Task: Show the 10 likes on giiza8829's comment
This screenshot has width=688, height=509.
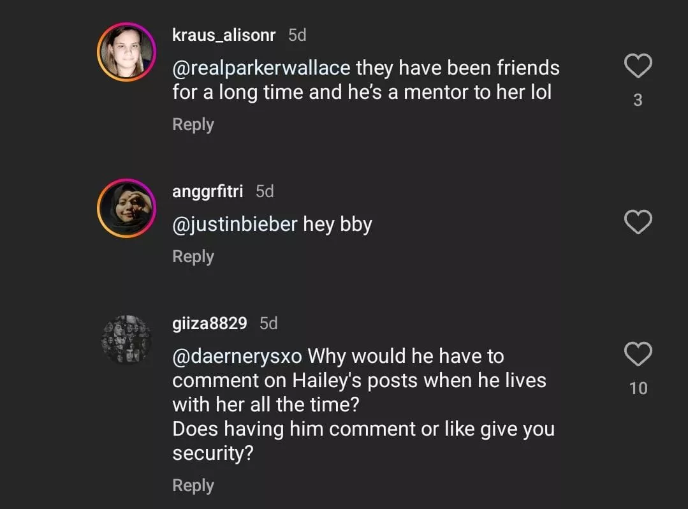Action: (x=638, y=388)
